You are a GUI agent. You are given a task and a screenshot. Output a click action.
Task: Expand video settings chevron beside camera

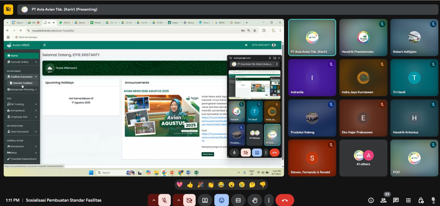click(x=178, y=200)
